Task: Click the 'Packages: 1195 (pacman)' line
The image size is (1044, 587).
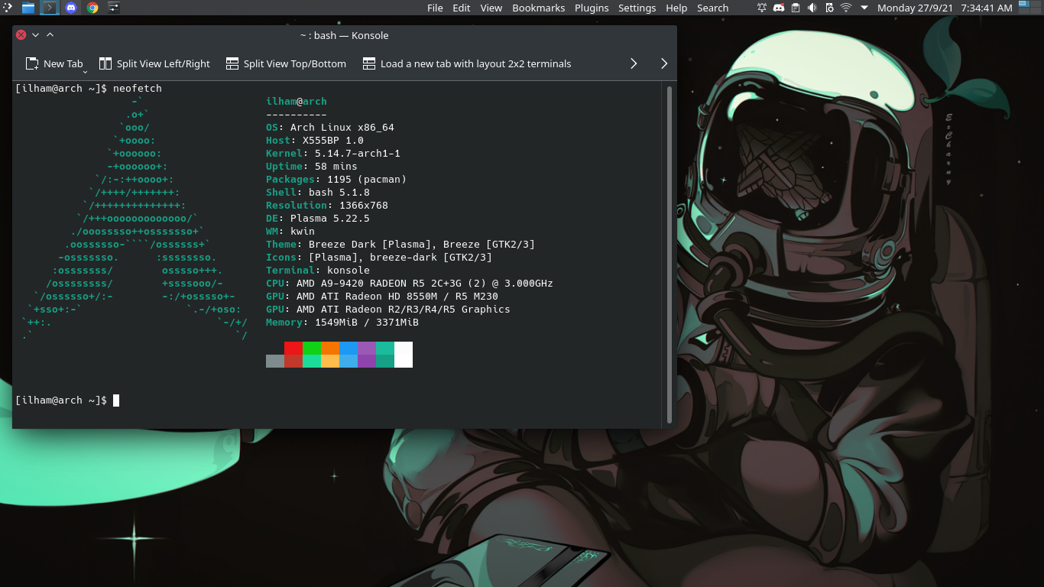Action: (336, 180)
